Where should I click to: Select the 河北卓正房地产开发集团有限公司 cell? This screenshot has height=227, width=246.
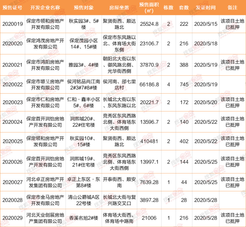click(x=45, y=182)
